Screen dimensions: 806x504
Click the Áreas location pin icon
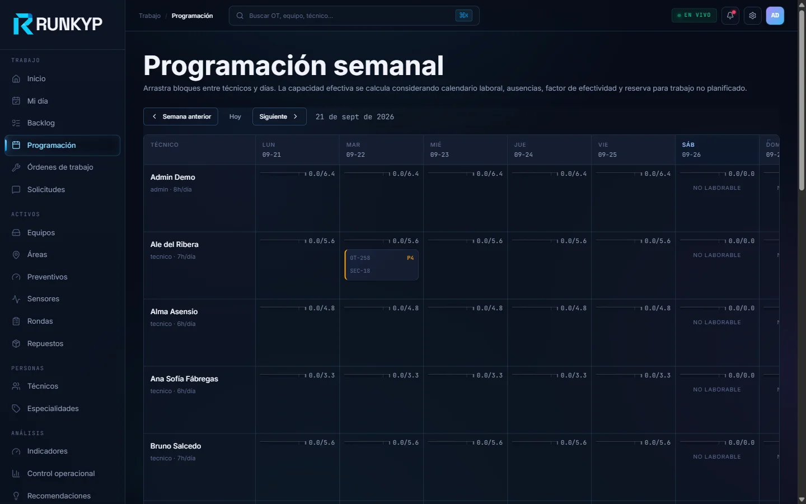point(16,255)
